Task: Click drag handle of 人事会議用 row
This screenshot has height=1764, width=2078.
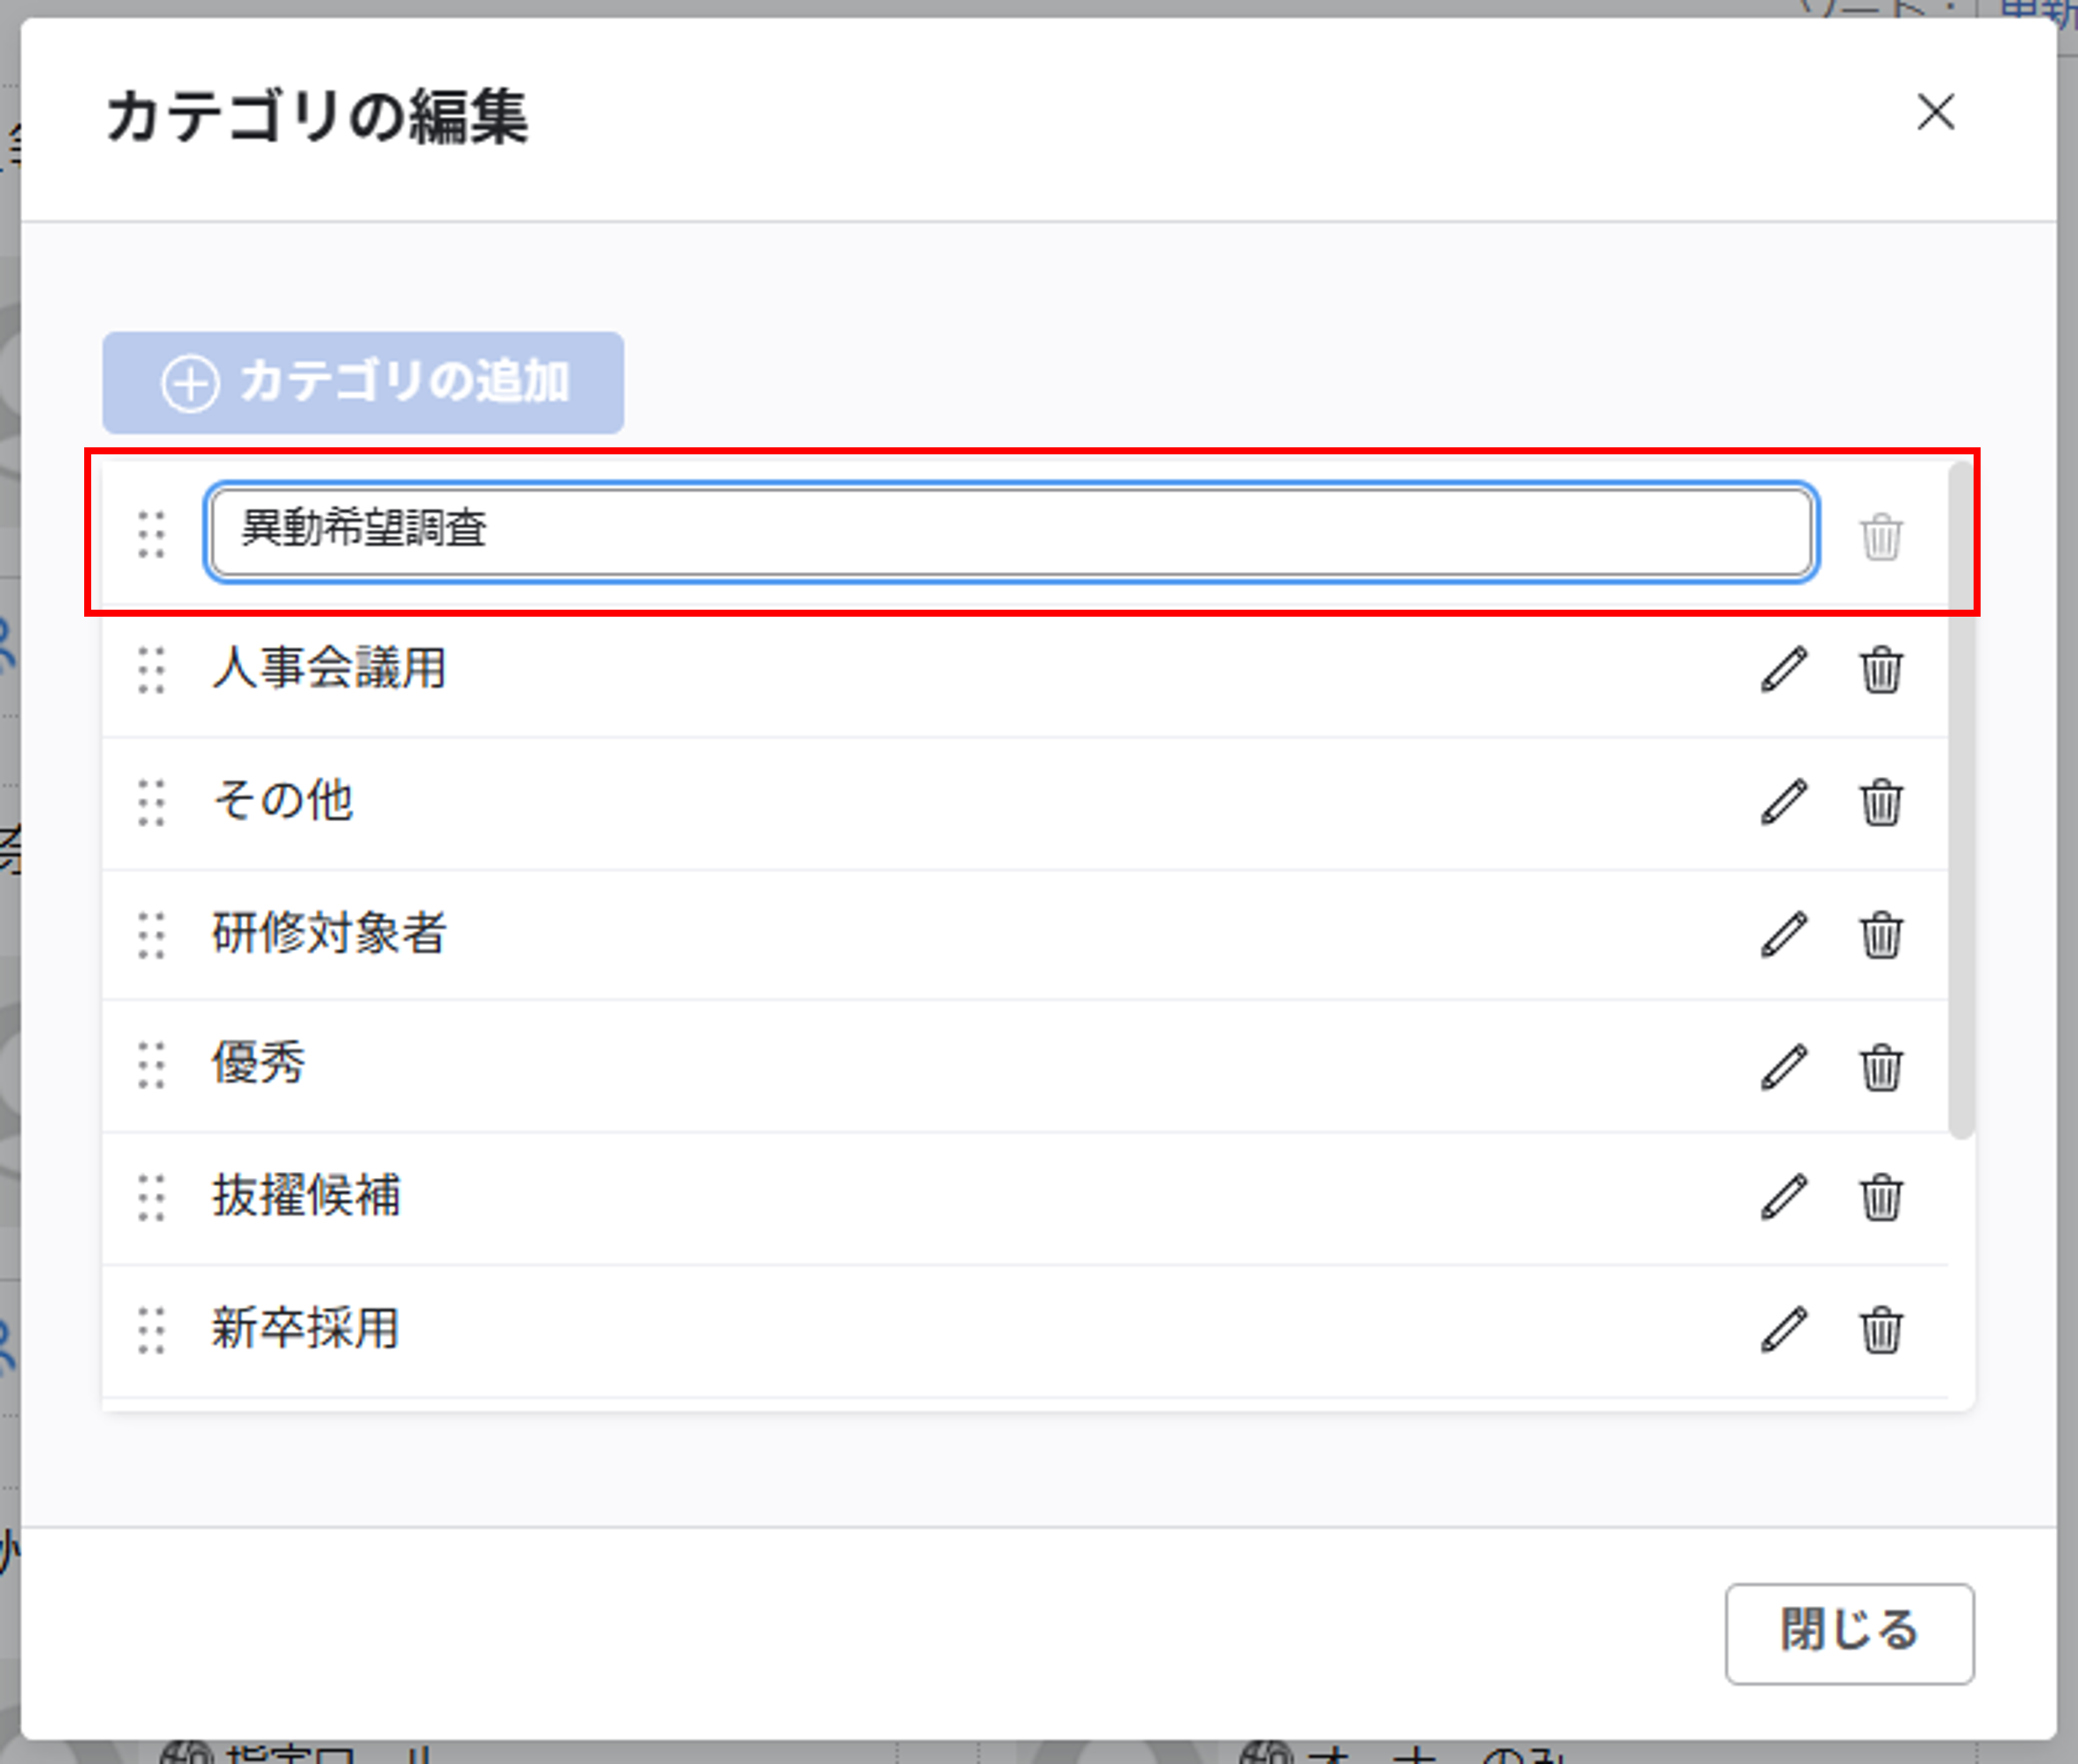Action: [151, 669]
